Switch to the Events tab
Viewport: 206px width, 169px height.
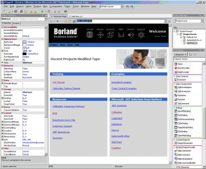[16, 23]
